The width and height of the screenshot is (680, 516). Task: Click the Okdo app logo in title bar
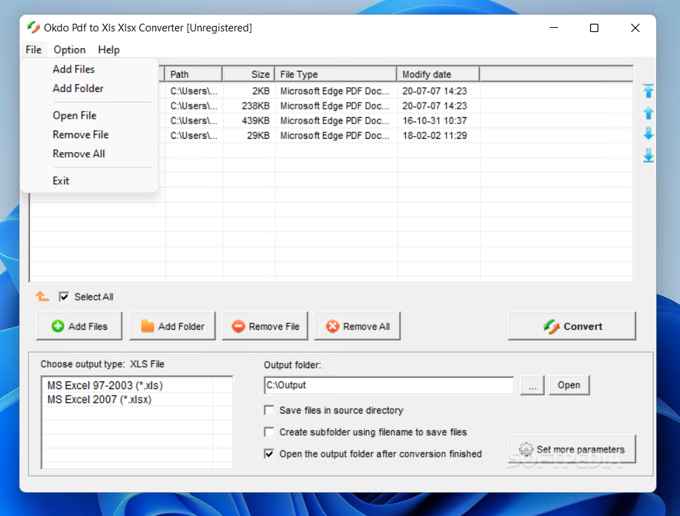(33, 28)
